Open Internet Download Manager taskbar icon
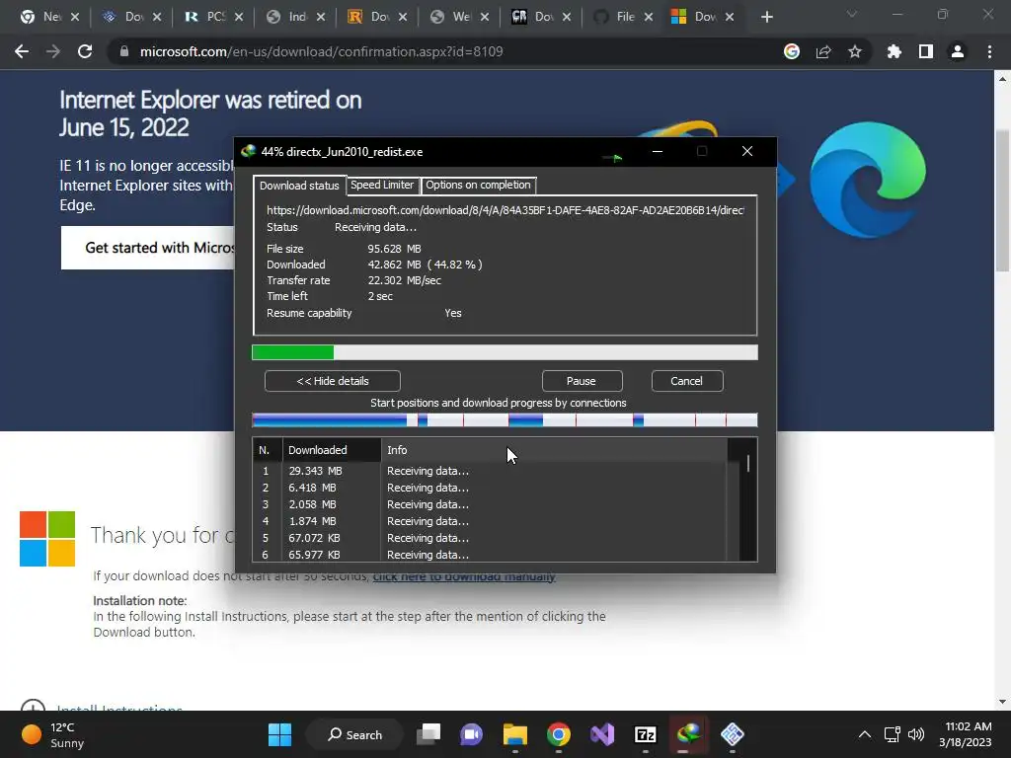This screenshot has width=1011, height=758. 688,734
